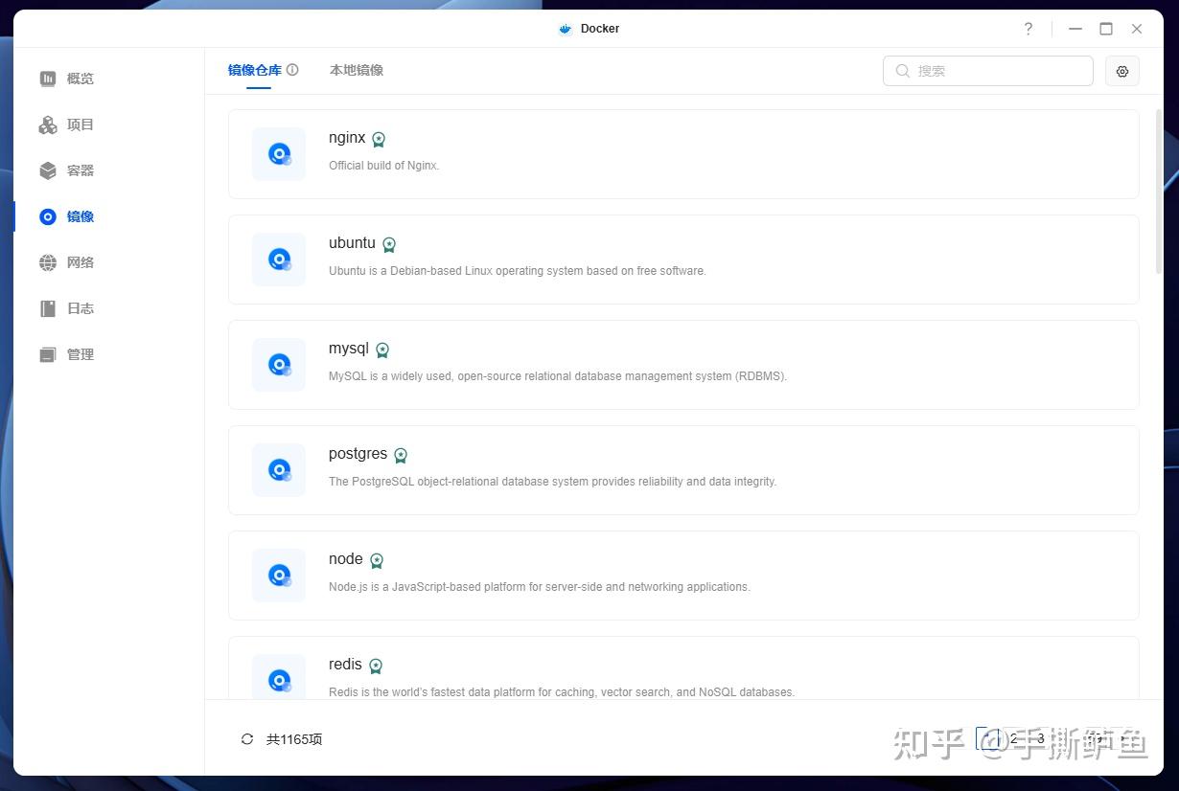This screenshot has height=791, width=1179.
Task: Click the 日志 notebook icon
Action: [48, 308]
